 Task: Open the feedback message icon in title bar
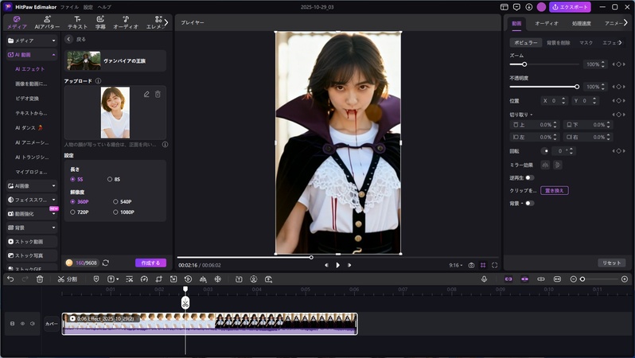[x=516, y=7]
